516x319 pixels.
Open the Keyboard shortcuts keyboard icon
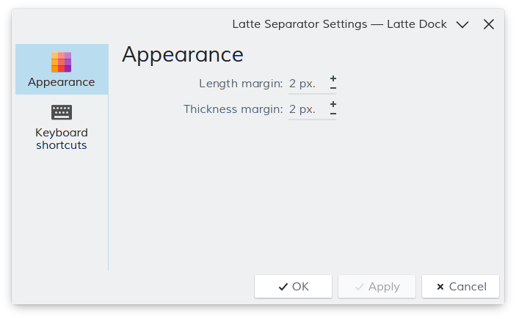click(61, 112)
